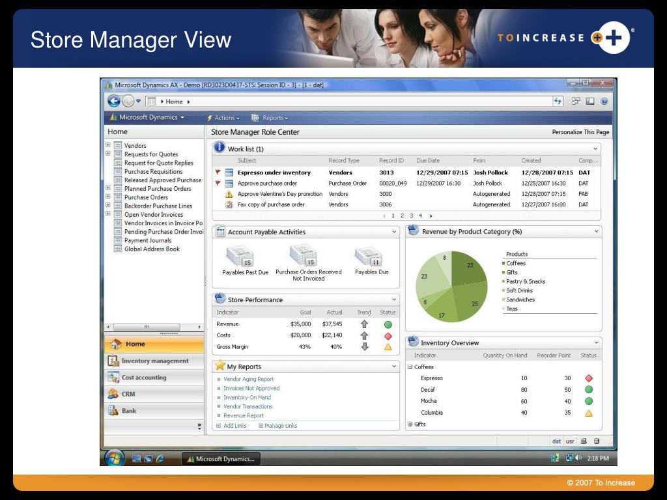
Task: Click the Forward navigation arrow button
Action: (128, 101)
